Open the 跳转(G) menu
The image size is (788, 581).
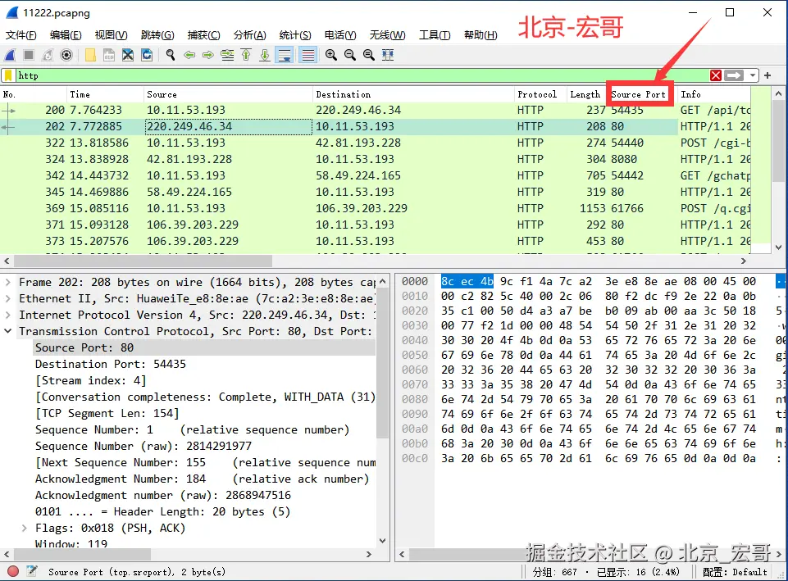point(157,34)
